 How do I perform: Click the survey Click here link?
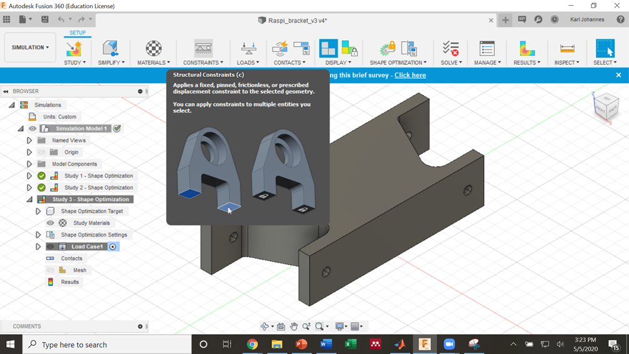click(x=410, y=76)
